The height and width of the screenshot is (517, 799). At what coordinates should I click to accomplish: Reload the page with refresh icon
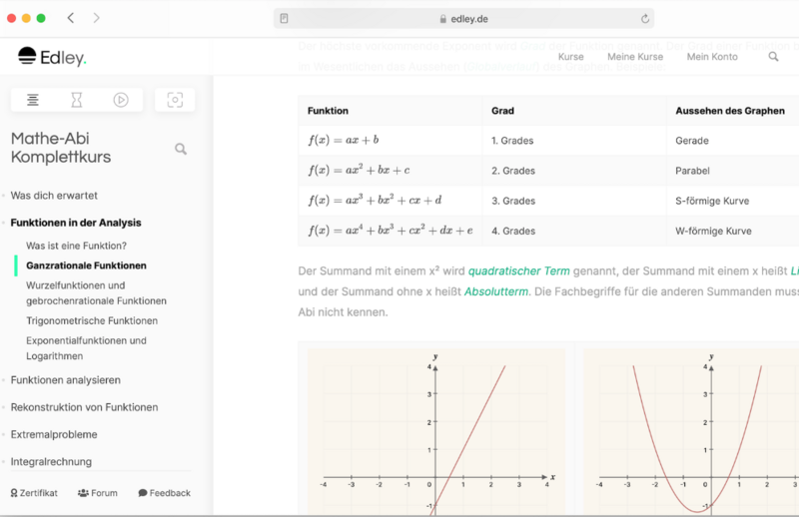[644, 19]
